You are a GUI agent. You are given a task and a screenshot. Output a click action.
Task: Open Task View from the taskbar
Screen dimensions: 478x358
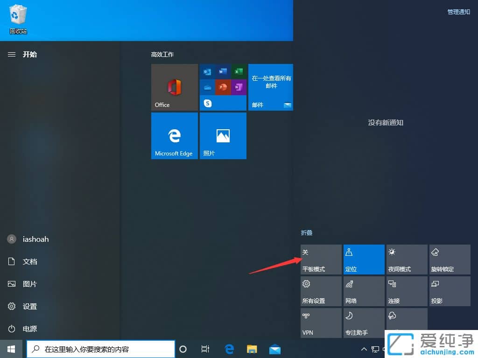(205, 349)
